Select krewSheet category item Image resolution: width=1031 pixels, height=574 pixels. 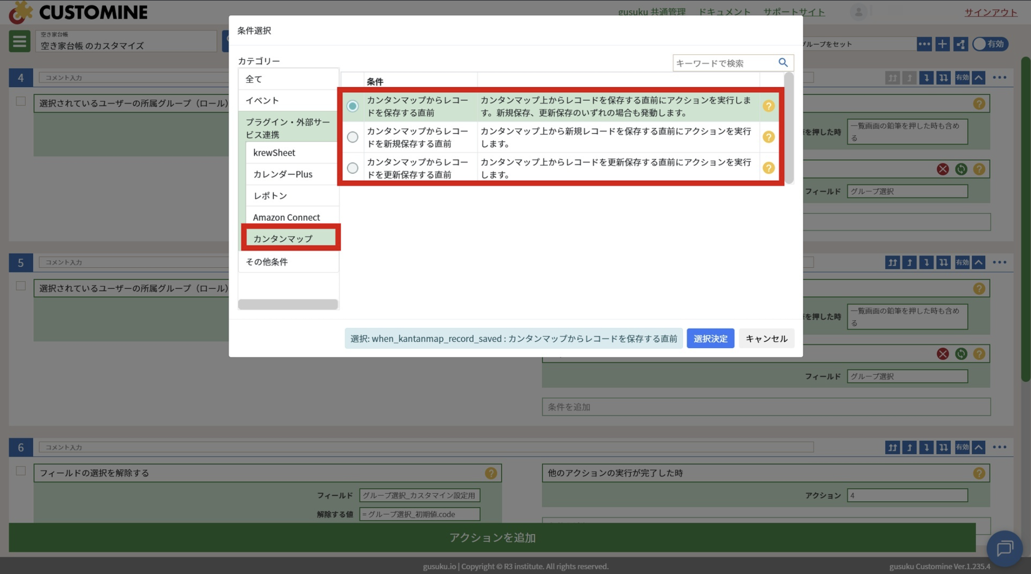click(274, 153)
